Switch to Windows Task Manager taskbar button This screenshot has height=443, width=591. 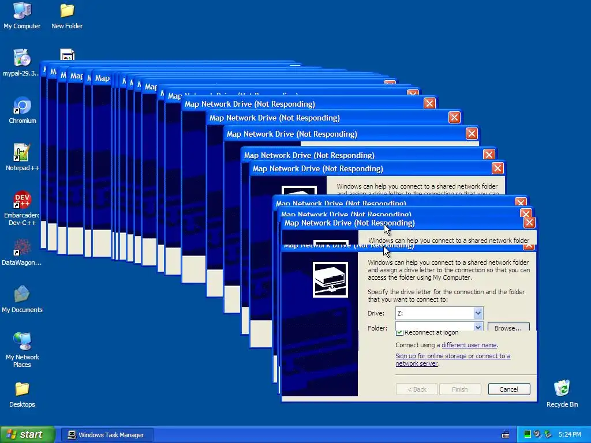[107, 435]
